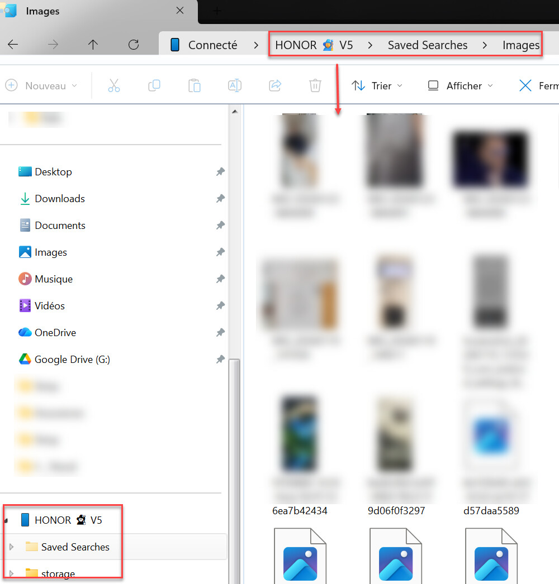Click the Paste clipboard icon
The height and width of the screenshot is (584, 559).
(x=195, y=85)
